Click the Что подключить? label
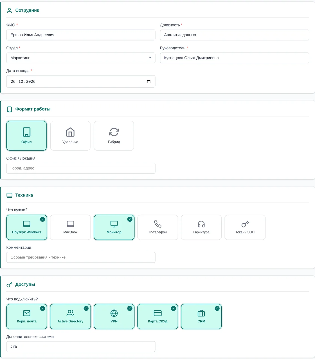 (x=22, y=299)
